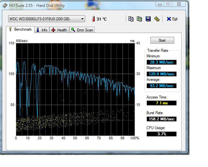The height and width of the screenshot is (167, 208).
Task: Click the HD Tune title bar disk icon
Action: (x=5, y=6)
